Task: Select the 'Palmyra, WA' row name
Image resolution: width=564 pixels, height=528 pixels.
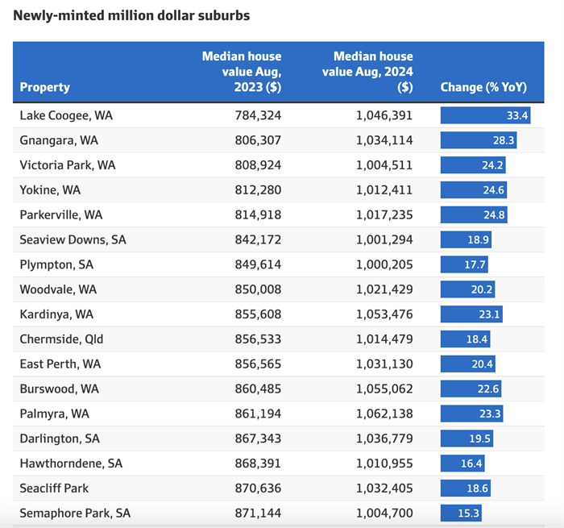Action: (x=54, y=414)
